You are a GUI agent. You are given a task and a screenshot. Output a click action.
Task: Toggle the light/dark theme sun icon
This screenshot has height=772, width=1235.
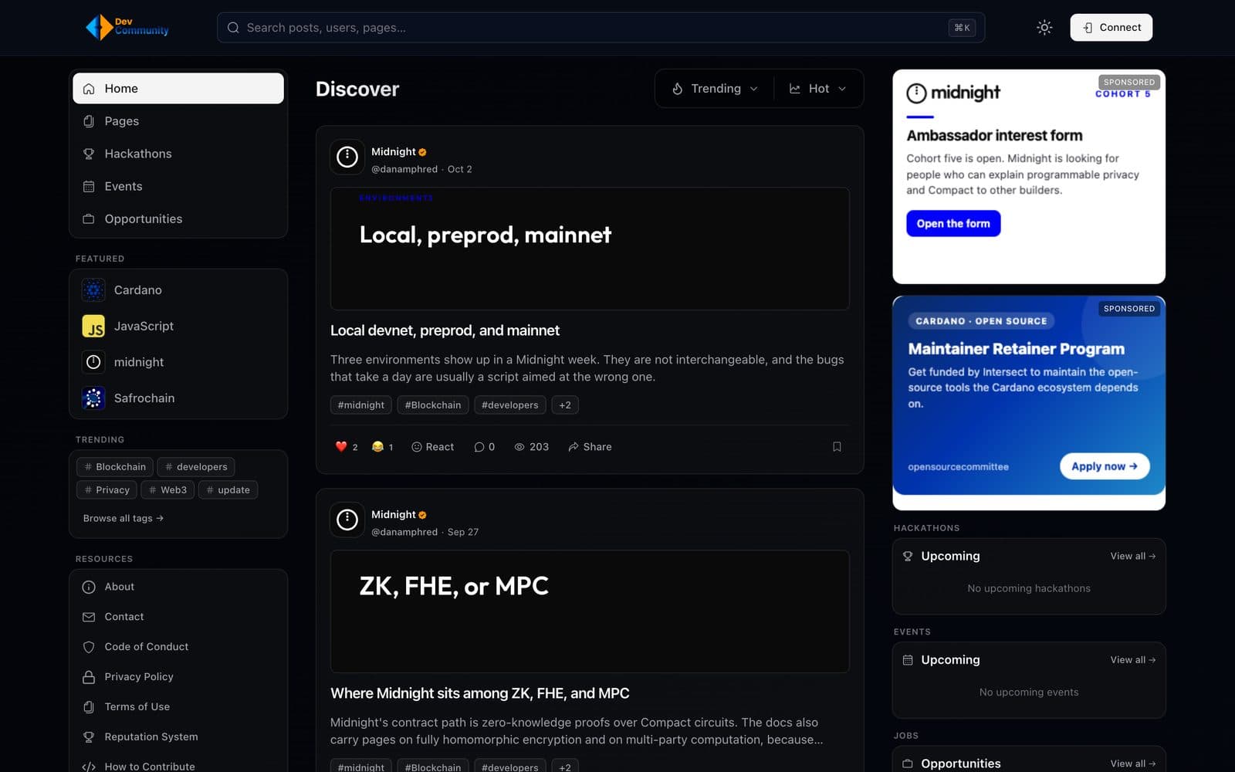tap(1044, 27)
